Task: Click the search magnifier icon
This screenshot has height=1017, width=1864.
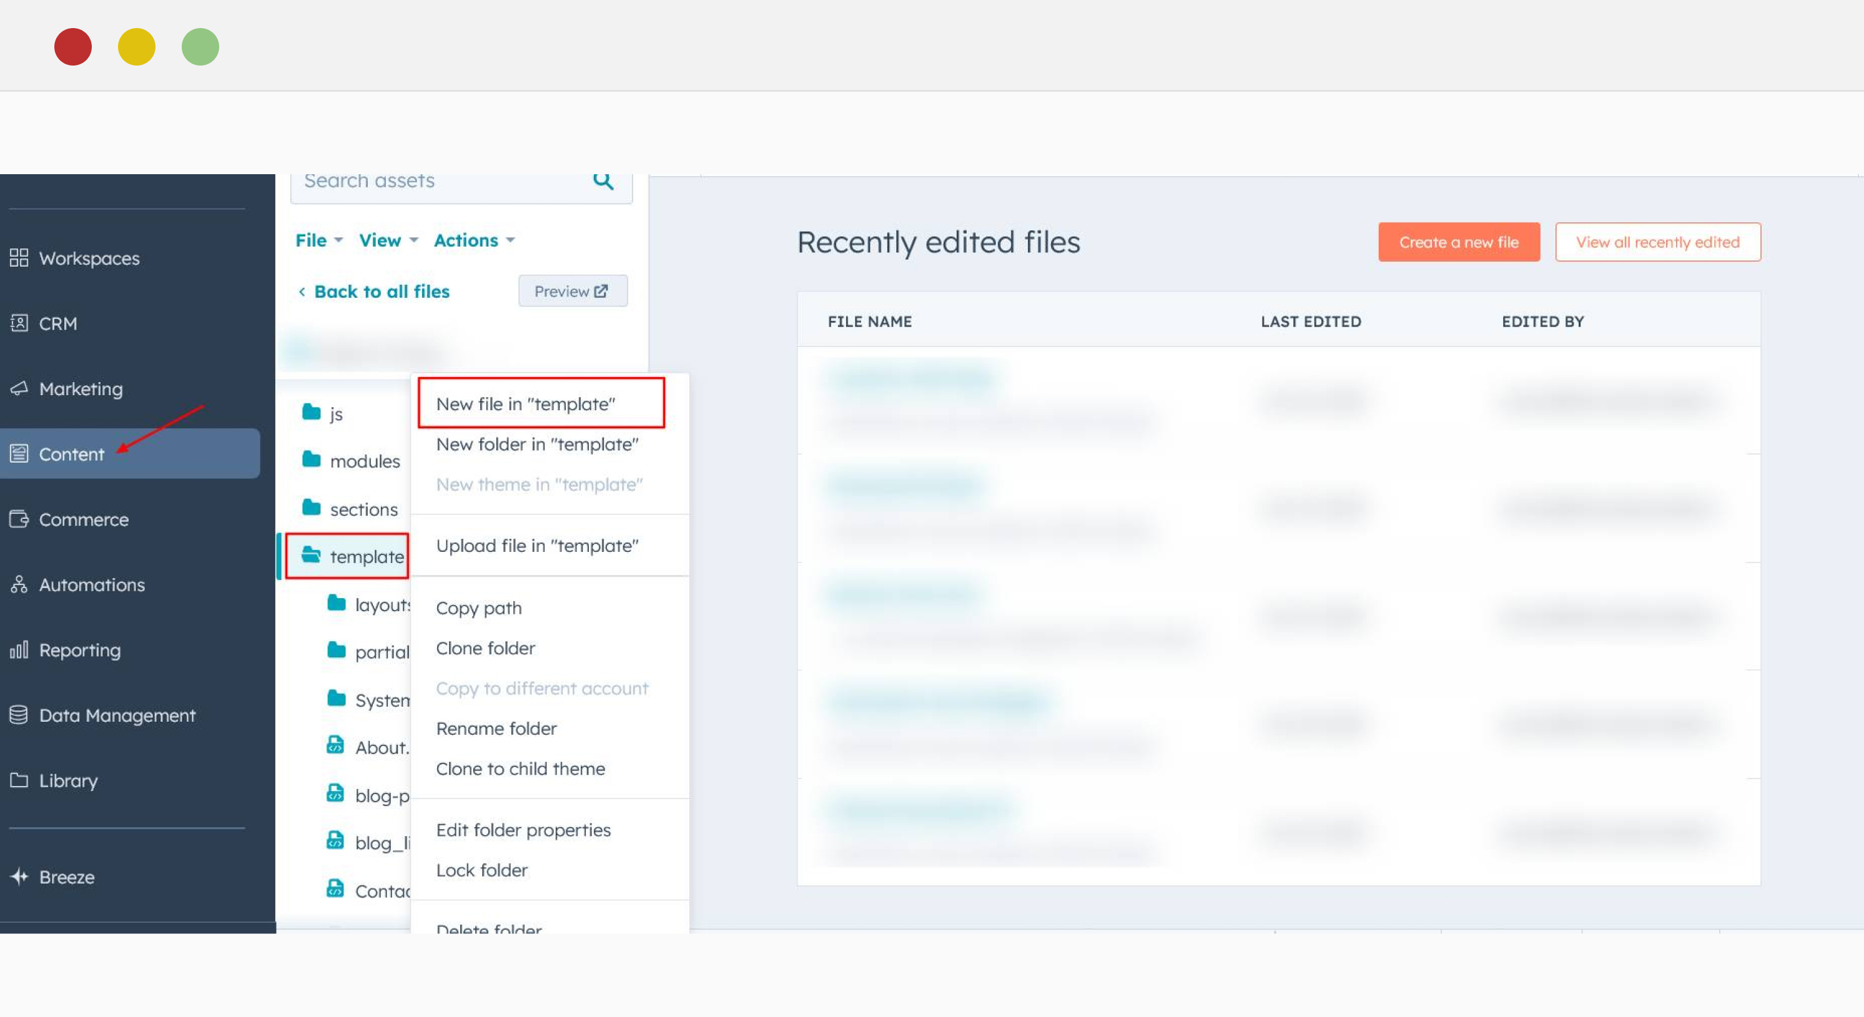Action: [x=604, y=180]
